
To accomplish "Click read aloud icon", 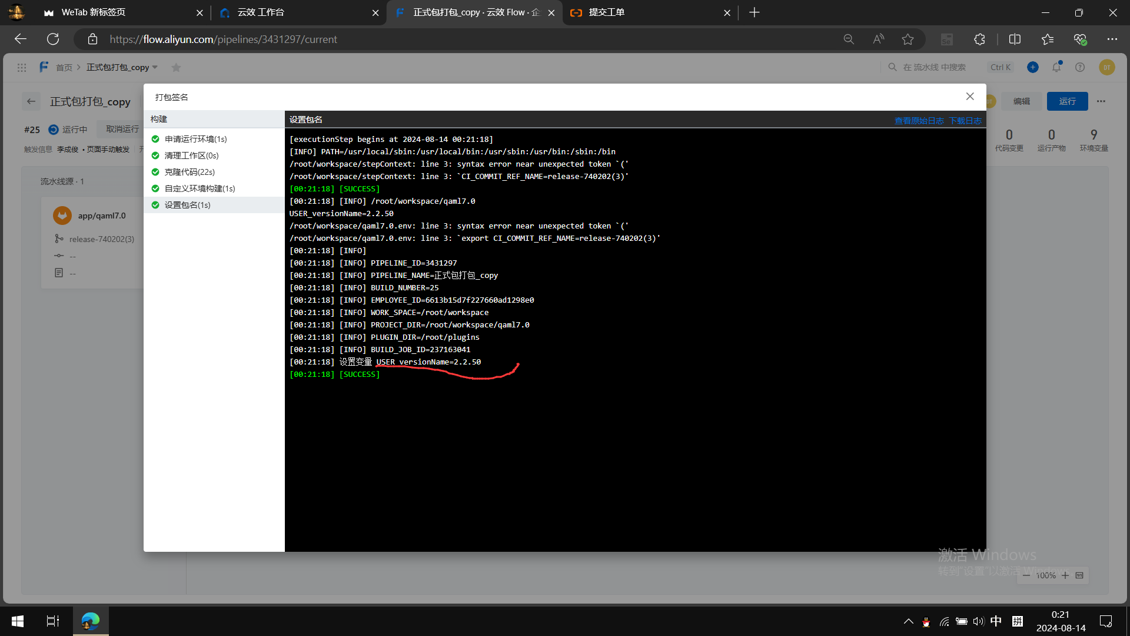I will [878, 39].
